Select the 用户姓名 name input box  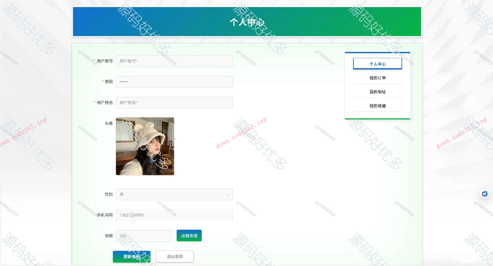tap(174, 103)
